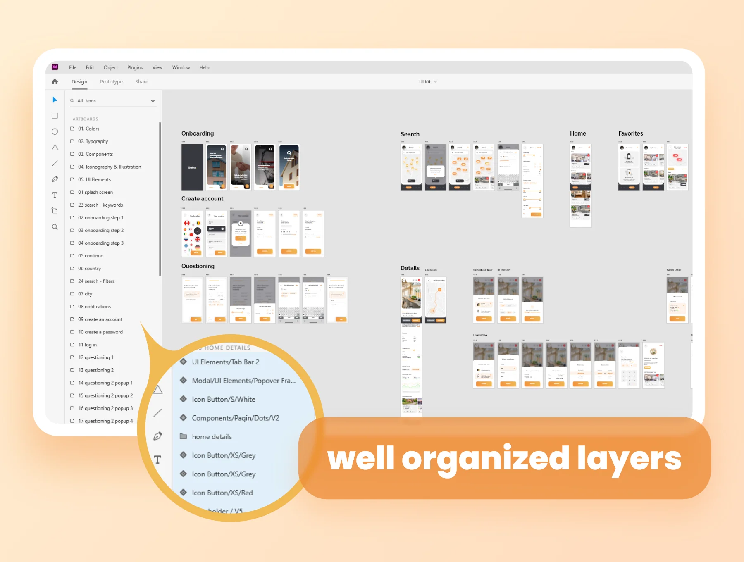Select Modal/UI Elements/Popover layer

click(243, 381)
